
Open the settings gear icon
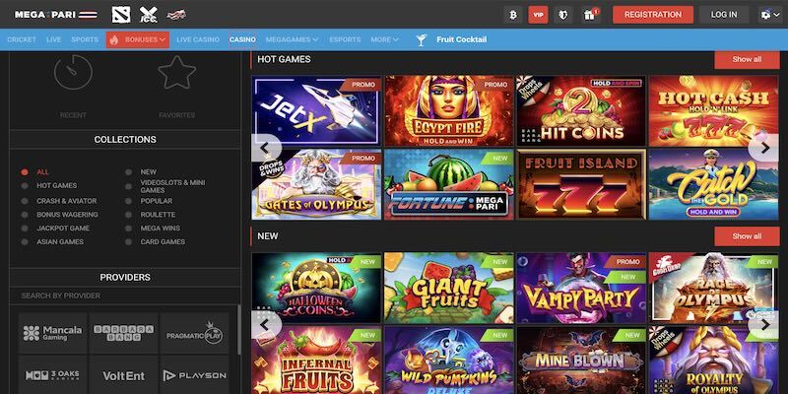768,15
